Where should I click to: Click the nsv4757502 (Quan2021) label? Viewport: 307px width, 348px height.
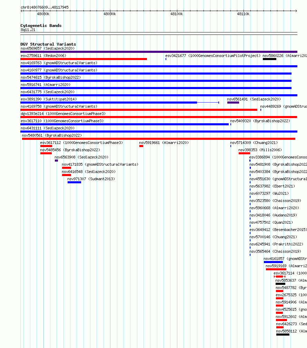pos(271,222)
